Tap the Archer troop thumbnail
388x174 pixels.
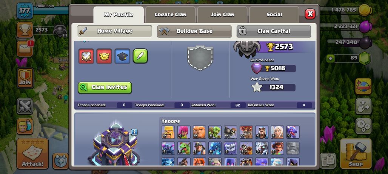point(184,132)
